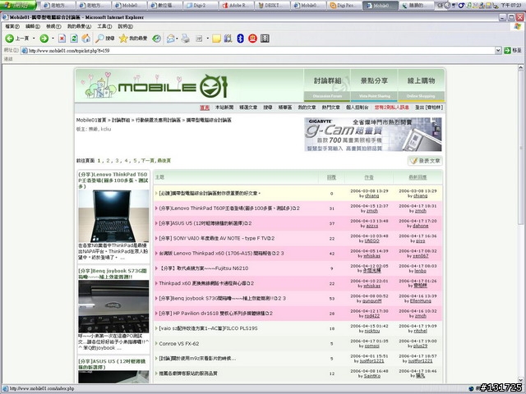Expand the address bar URL dropdown
The image size is (526, 394).
498,50
